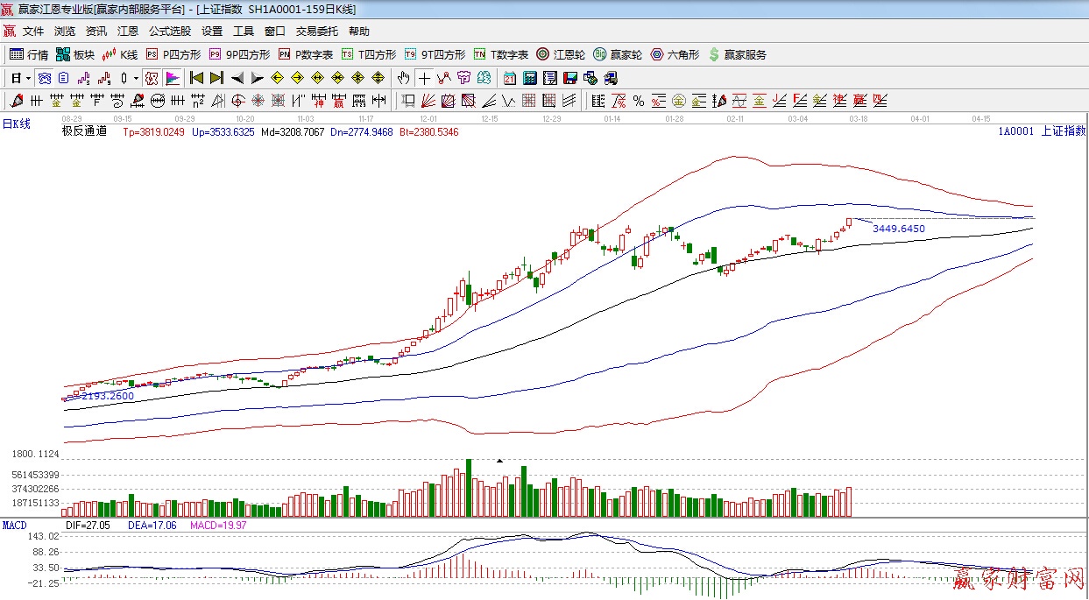Click the MACD indicator label

coord(15,526)
